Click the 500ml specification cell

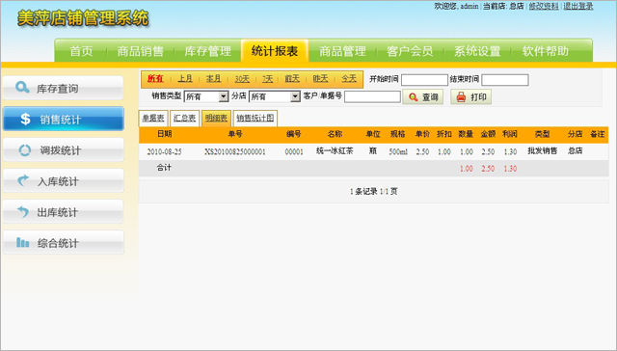398,151
